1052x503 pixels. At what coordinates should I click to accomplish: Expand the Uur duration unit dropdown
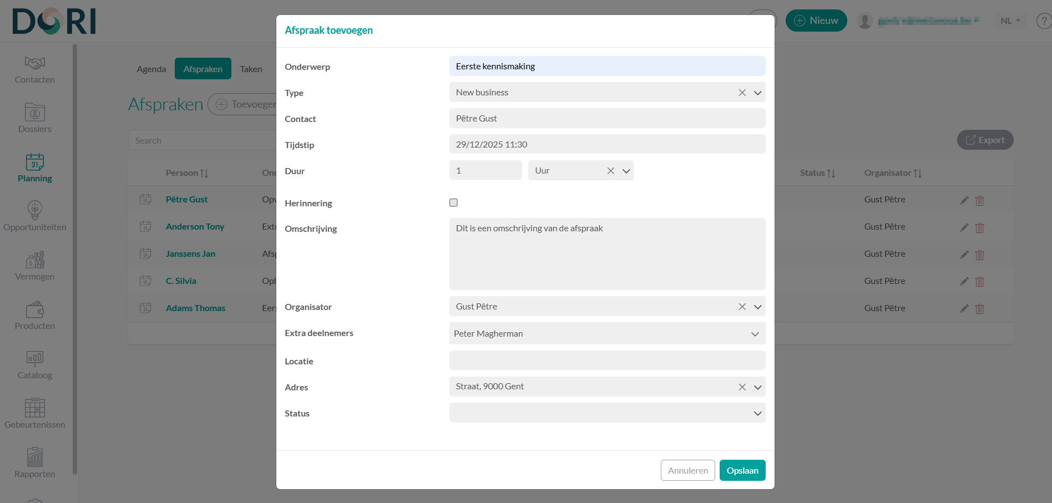point(626,171)
